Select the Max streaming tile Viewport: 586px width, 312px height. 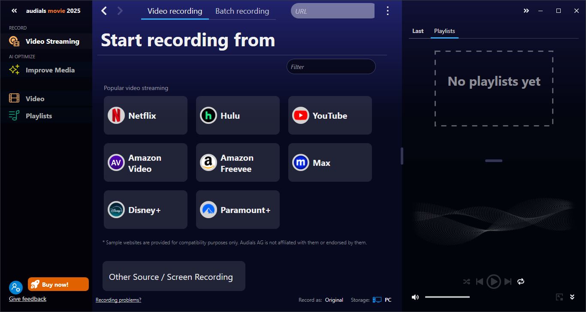(330, 162)
